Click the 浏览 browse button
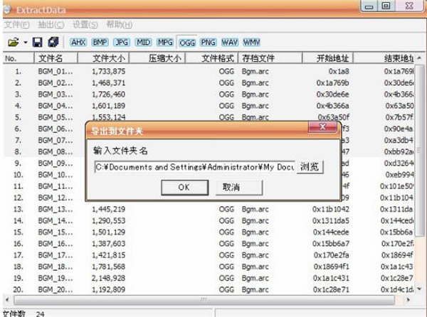The image size is (427, 317). (x=310, y=166)
